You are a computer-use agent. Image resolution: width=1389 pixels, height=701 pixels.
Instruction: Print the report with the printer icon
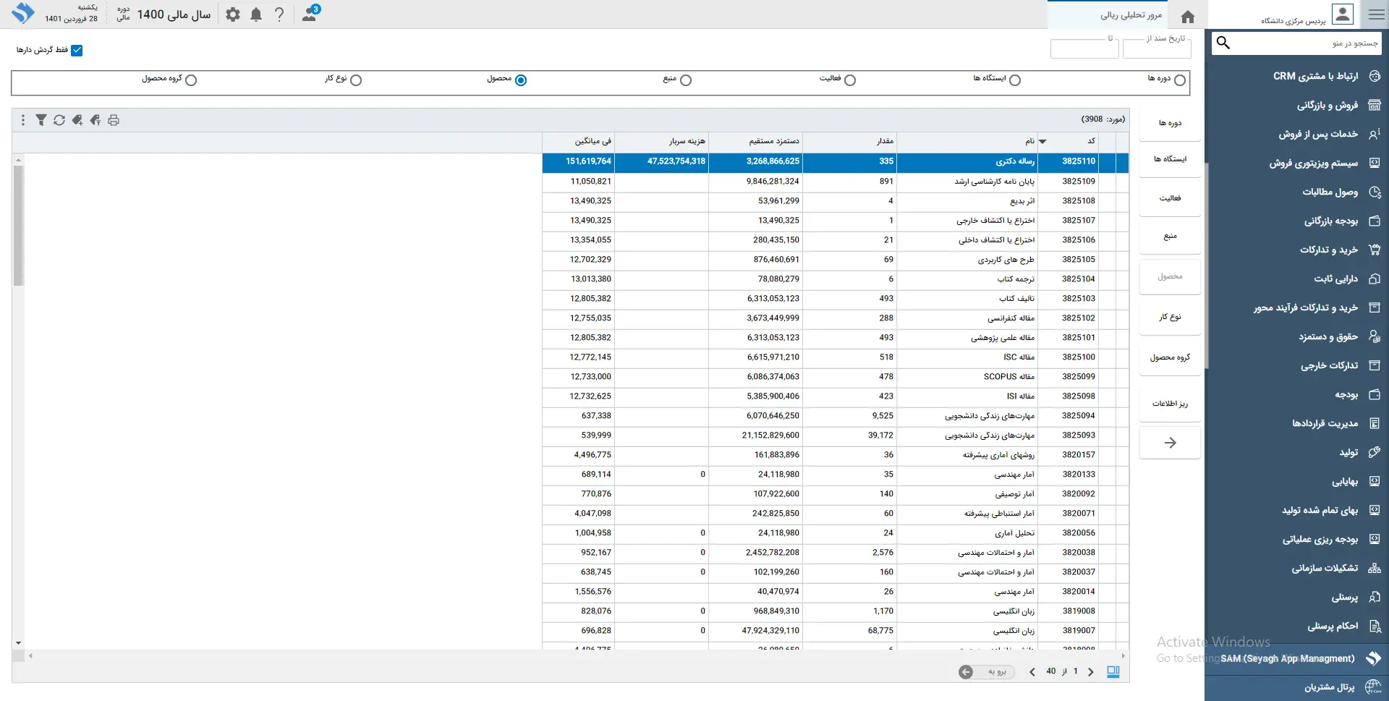click(114, 120)
